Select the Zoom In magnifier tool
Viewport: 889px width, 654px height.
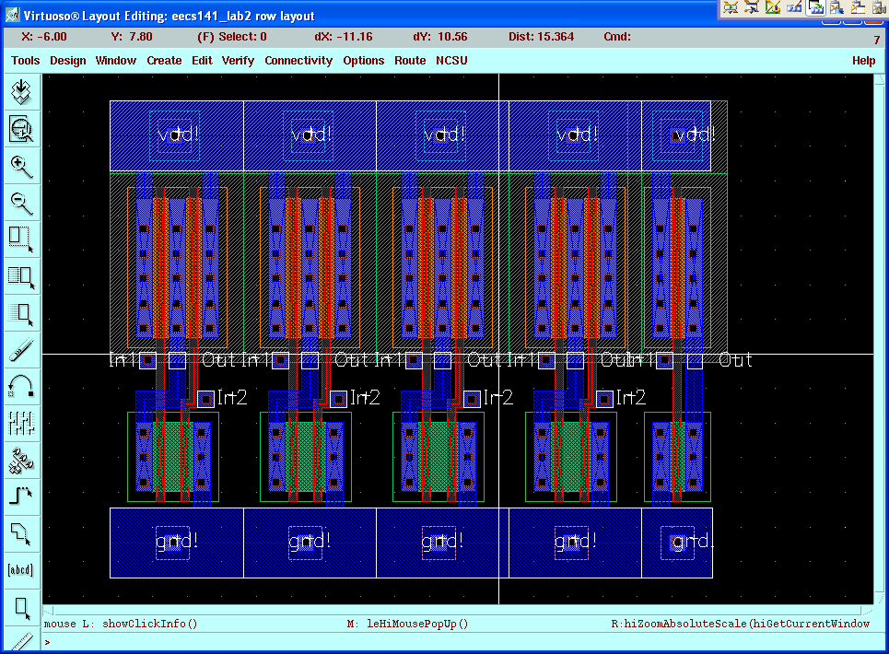coord(21,166)
